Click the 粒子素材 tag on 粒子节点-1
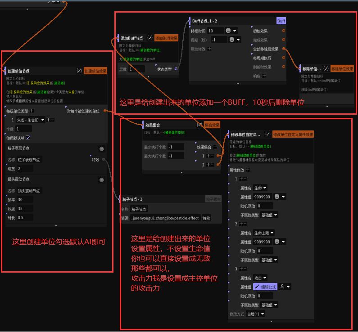Viewport: 358px width, 332px height. tap(213, 199)
